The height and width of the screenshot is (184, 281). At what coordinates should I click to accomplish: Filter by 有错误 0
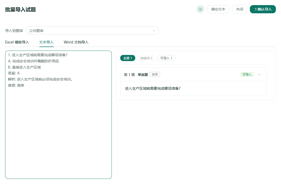pyautogui.click(x=146, y=58)
